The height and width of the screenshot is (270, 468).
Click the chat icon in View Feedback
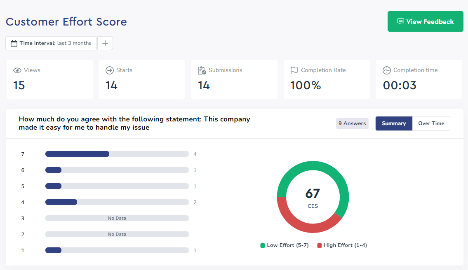point(400,21)
